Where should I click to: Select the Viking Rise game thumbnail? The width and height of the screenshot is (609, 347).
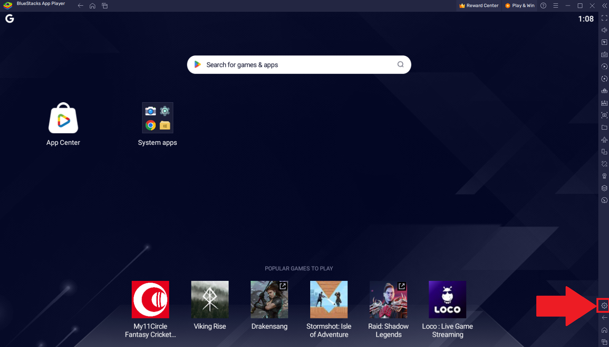(210, 299)
